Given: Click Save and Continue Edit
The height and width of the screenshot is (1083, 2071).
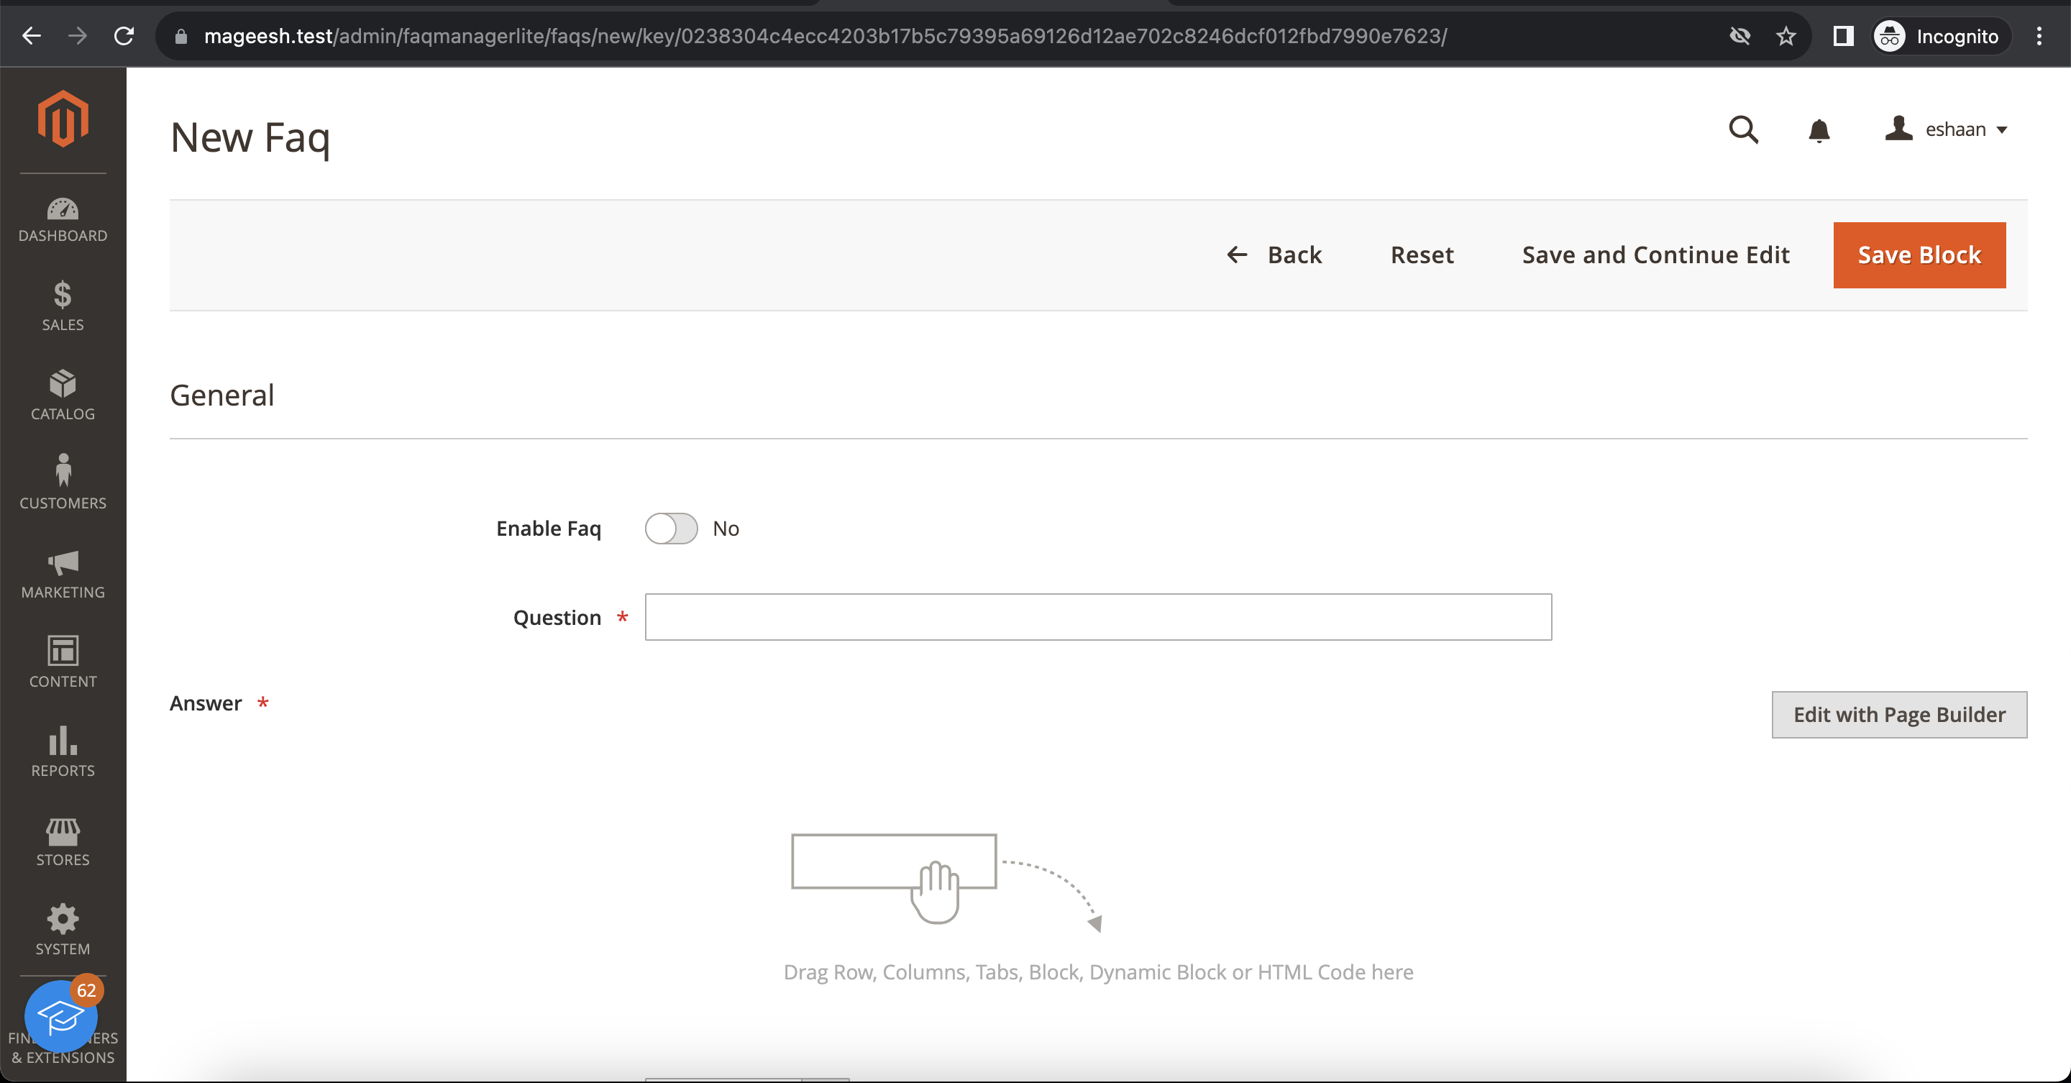Looking at the screenshot, I should 1655,255.
